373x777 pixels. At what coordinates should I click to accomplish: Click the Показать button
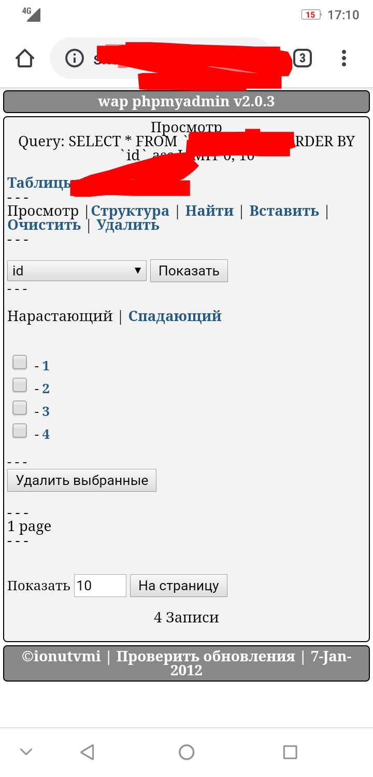[x=189, y=271]
